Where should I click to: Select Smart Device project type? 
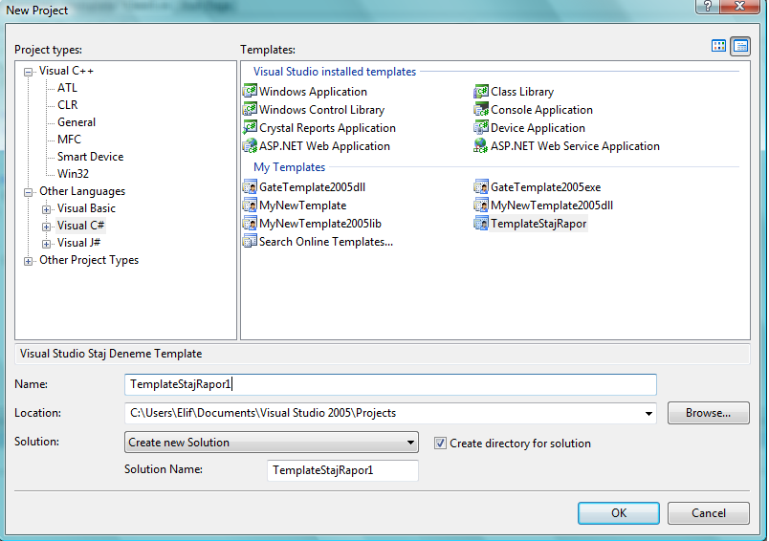(90, 157)
